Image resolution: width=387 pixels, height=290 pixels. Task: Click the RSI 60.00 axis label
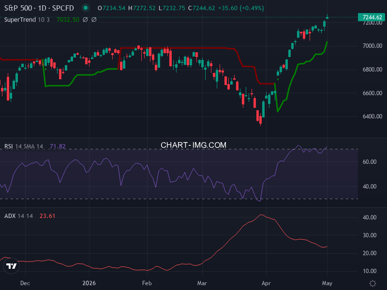[x=370, y=162]
